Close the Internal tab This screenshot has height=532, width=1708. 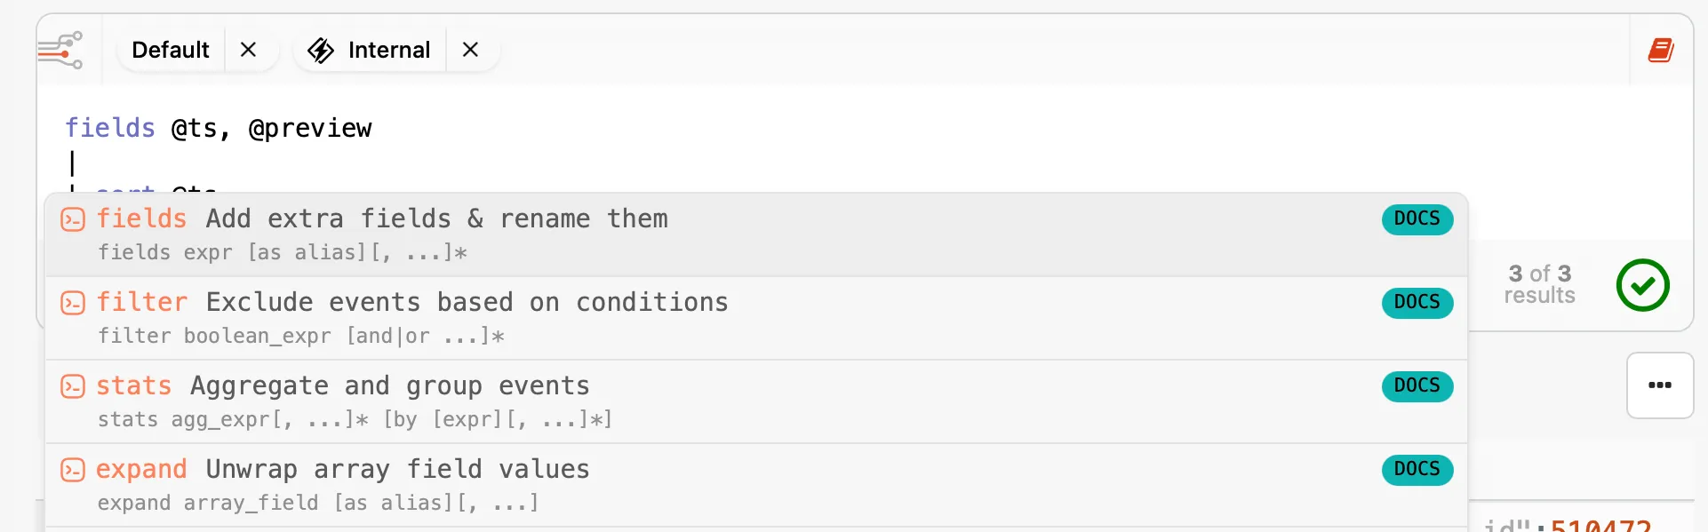tap(470, 50)
